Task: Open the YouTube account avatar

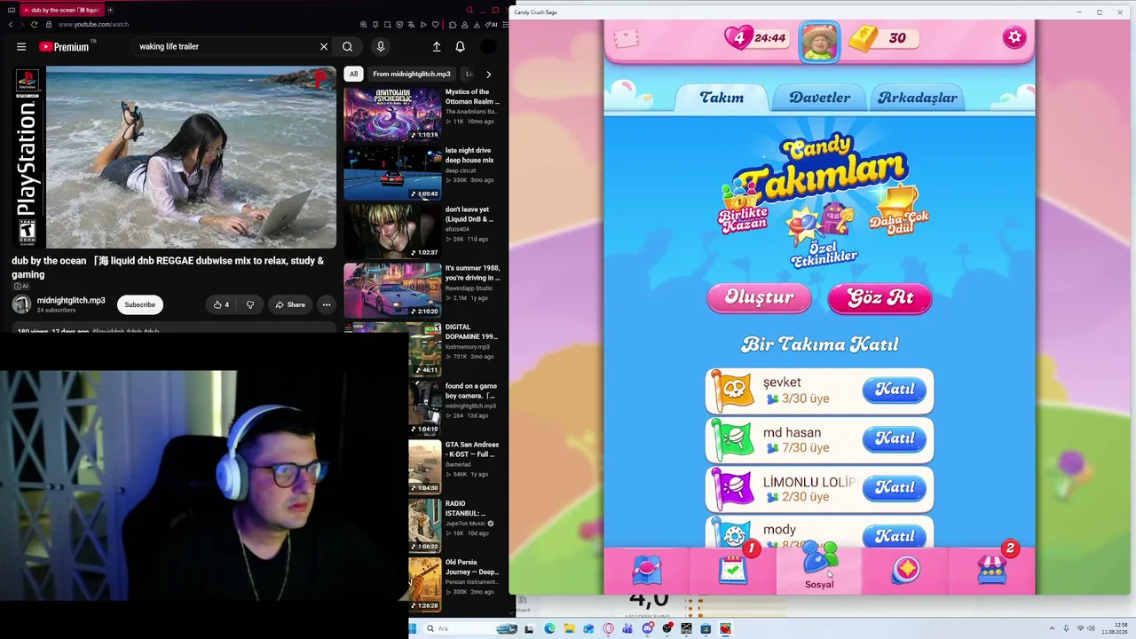Action: click(488, 46)
